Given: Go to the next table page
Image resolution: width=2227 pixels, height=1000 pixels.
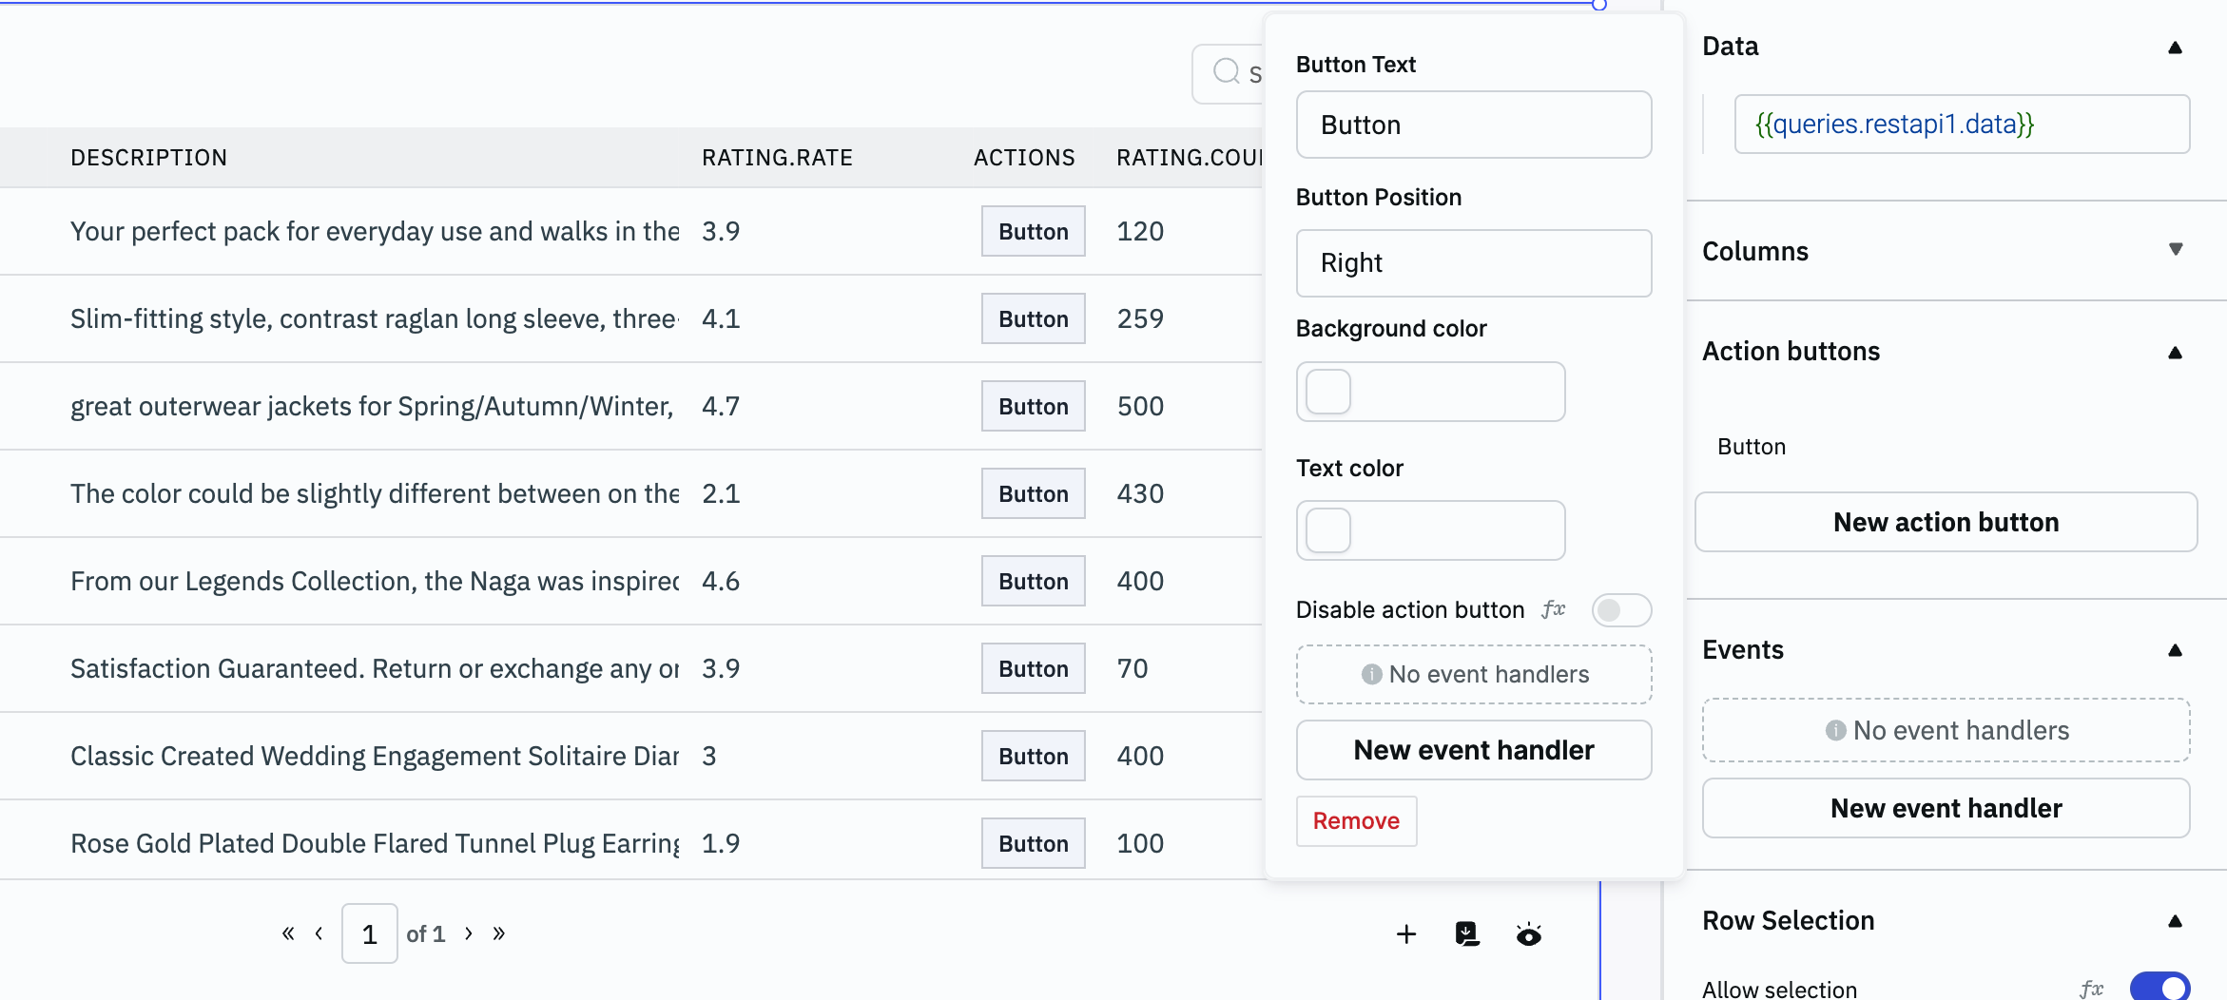Looking at the screenshot, I should [x=469, y=933].
